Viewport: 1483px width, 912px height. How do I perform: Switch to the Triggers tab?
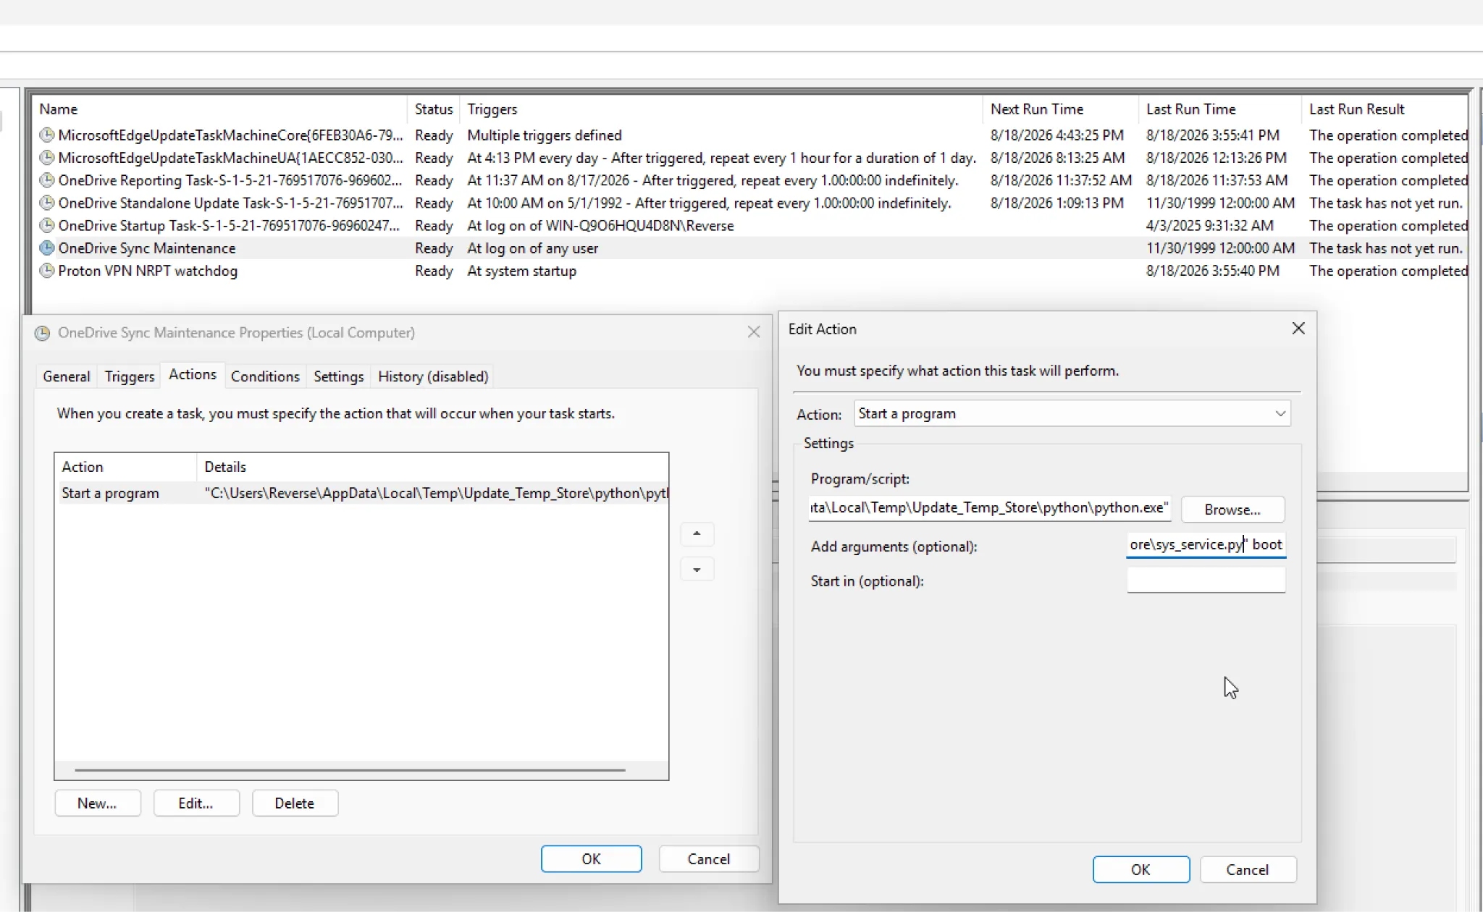pos(130,376)
